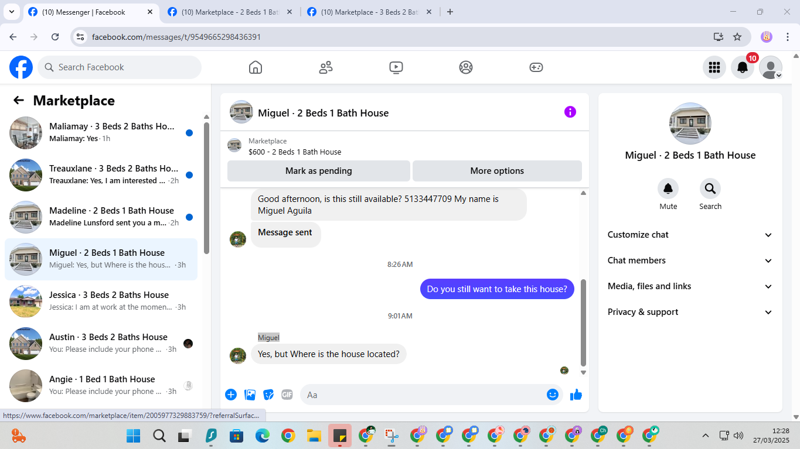The width and height of the screenshot is (800, 449).
Task: Click the Search Facebook field
Action: tap(120, 67)
